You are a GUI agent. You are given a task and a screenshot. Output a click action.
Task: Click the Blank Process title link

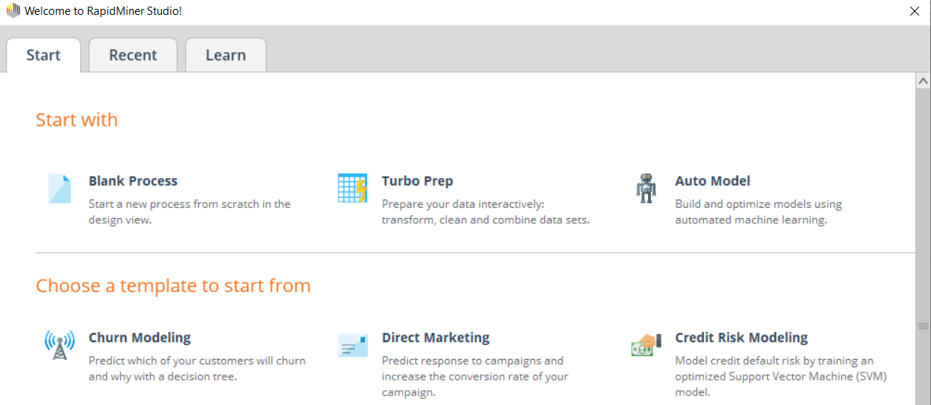coord(133,181)
